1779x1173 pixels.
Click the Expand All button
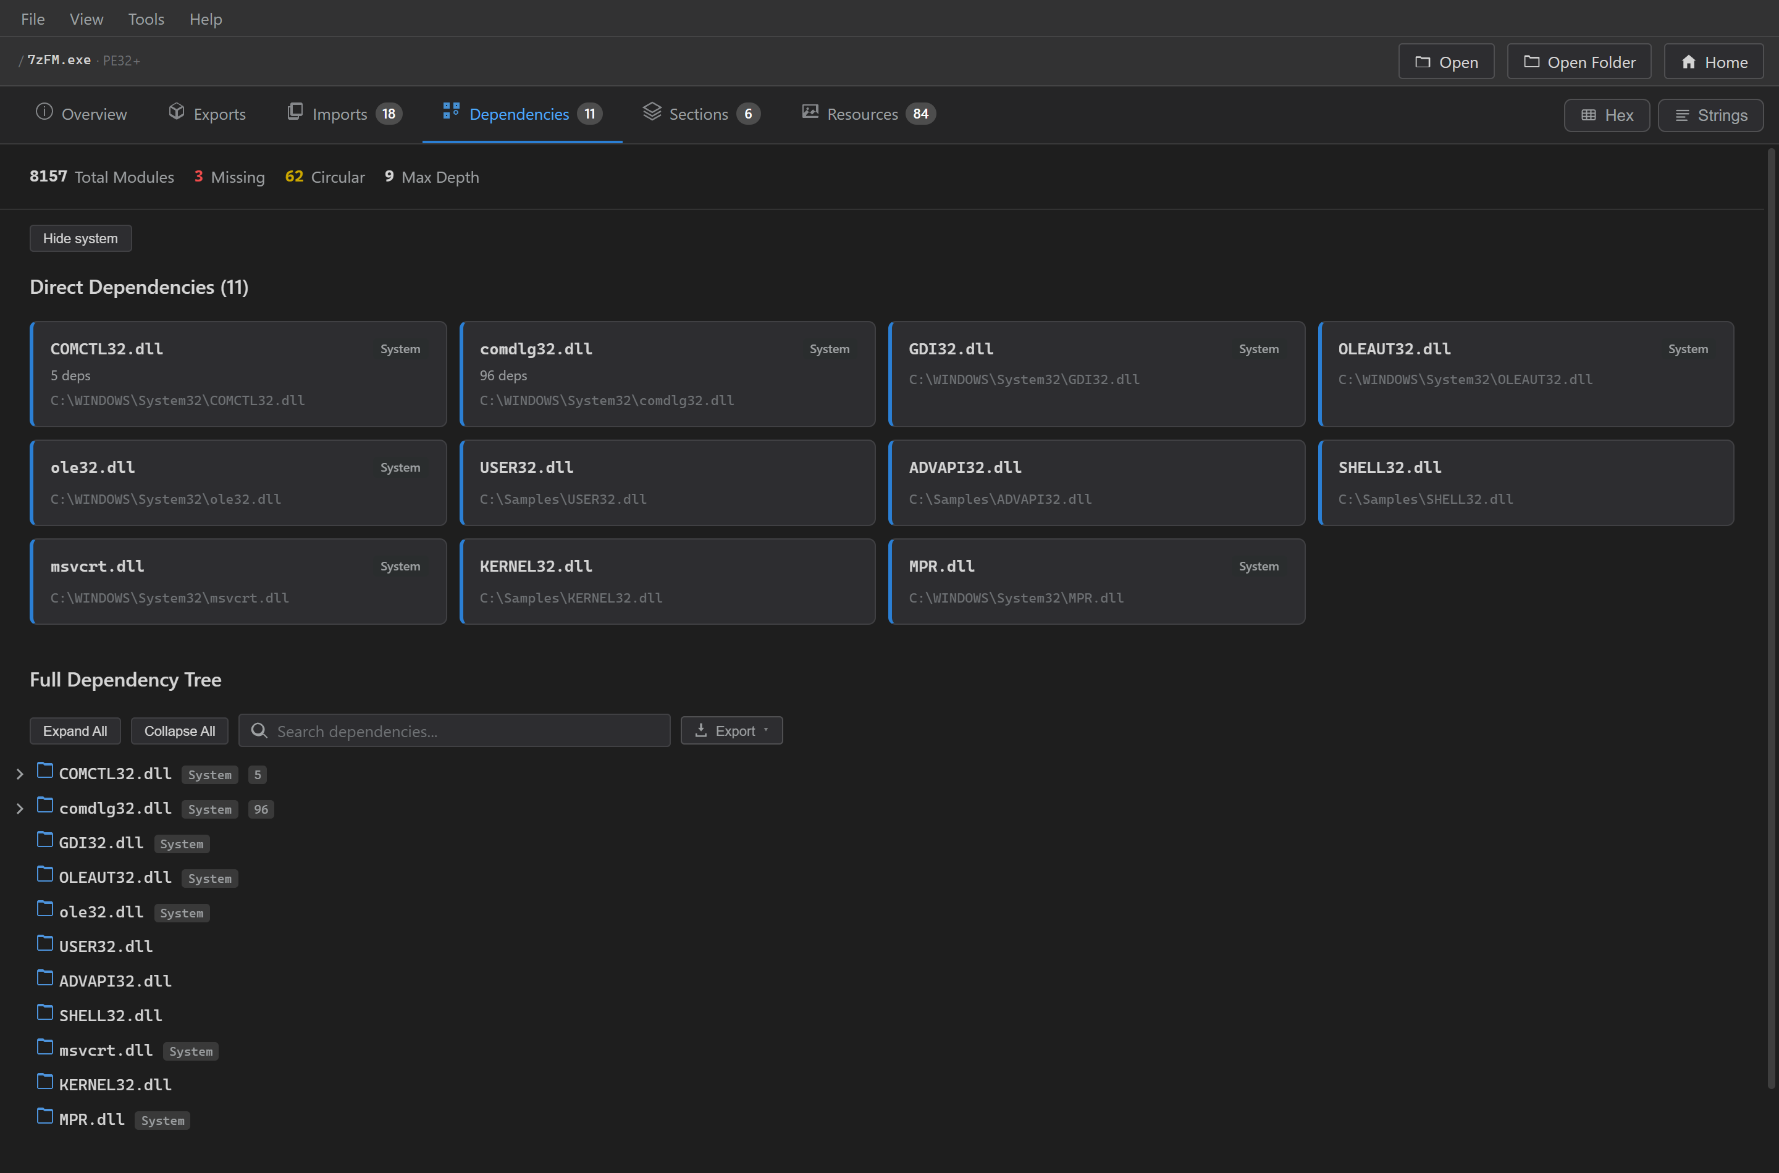75,731
